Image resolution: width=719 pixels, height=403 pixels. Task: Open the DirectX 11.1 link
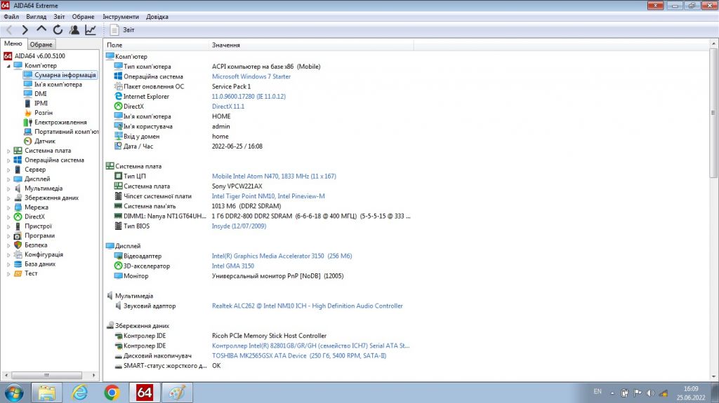click(x=228, y=107)
